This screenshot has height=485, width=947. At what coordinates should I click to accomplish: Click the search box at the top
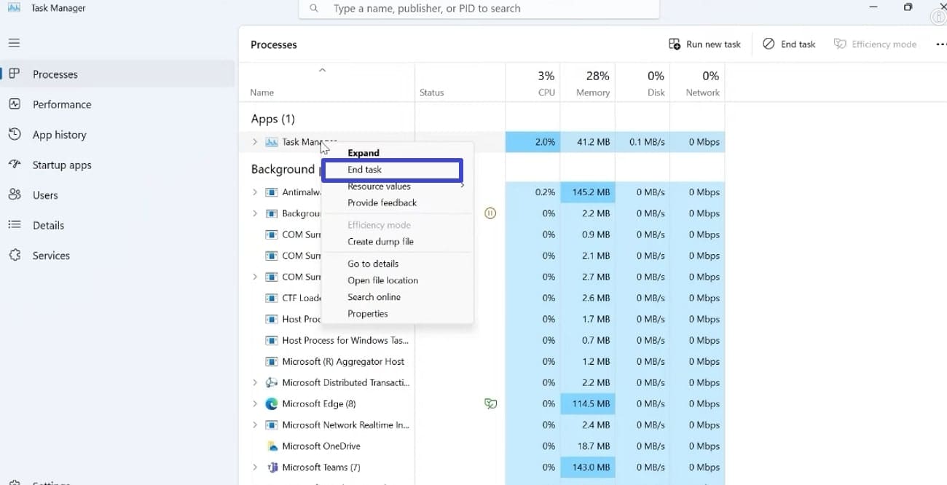tap(479, 9)
